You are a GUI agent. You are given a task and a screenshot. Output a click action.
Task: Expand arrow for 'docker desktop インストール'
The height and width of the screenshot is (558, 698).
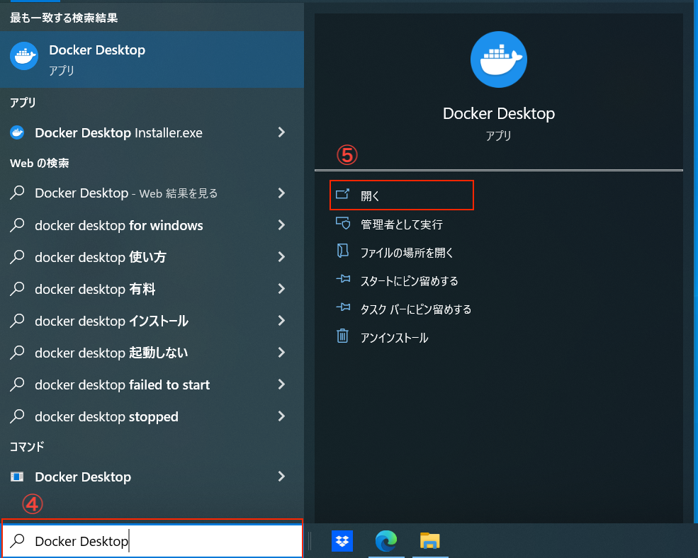pyautogui.click(x=281, y=320)
